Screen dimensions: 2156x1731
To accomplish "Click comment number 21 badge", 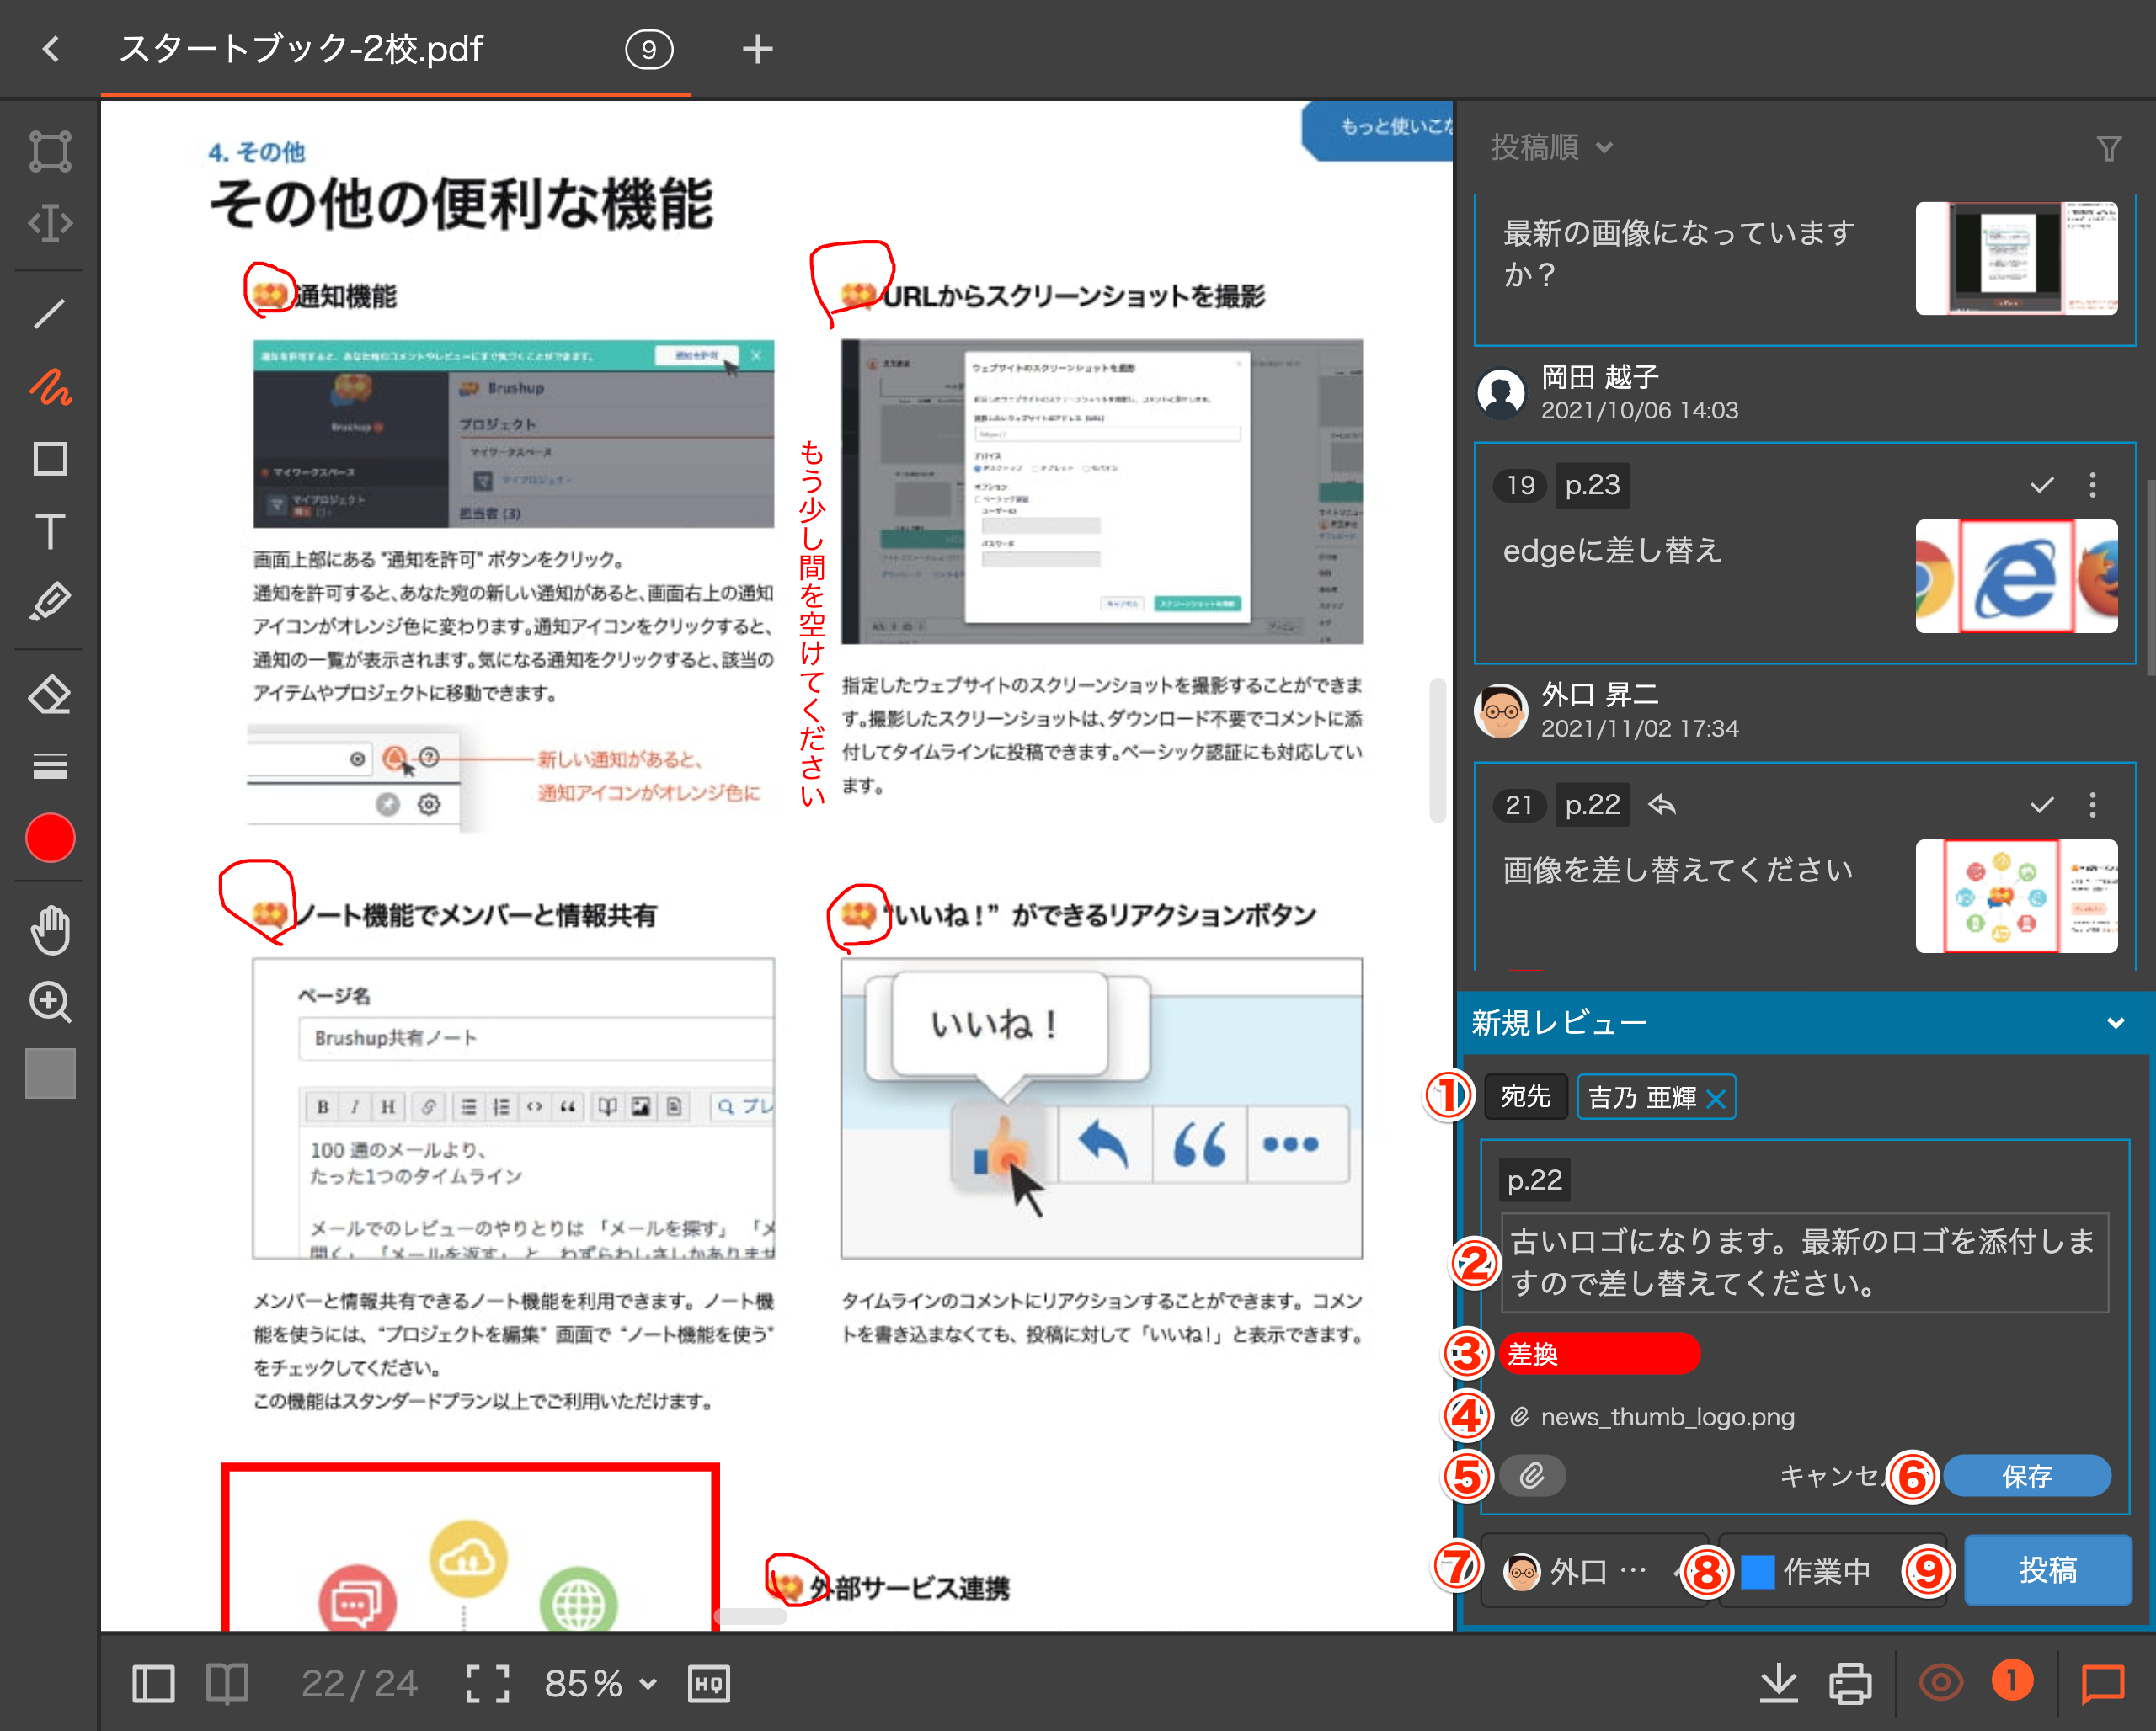I will 1520,805.
